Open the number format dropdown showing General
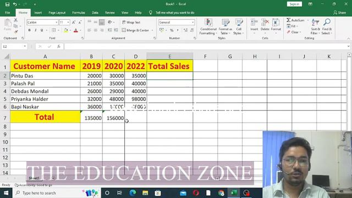The image size is (352, 198). pyautogui.click(x=193, y=22)
